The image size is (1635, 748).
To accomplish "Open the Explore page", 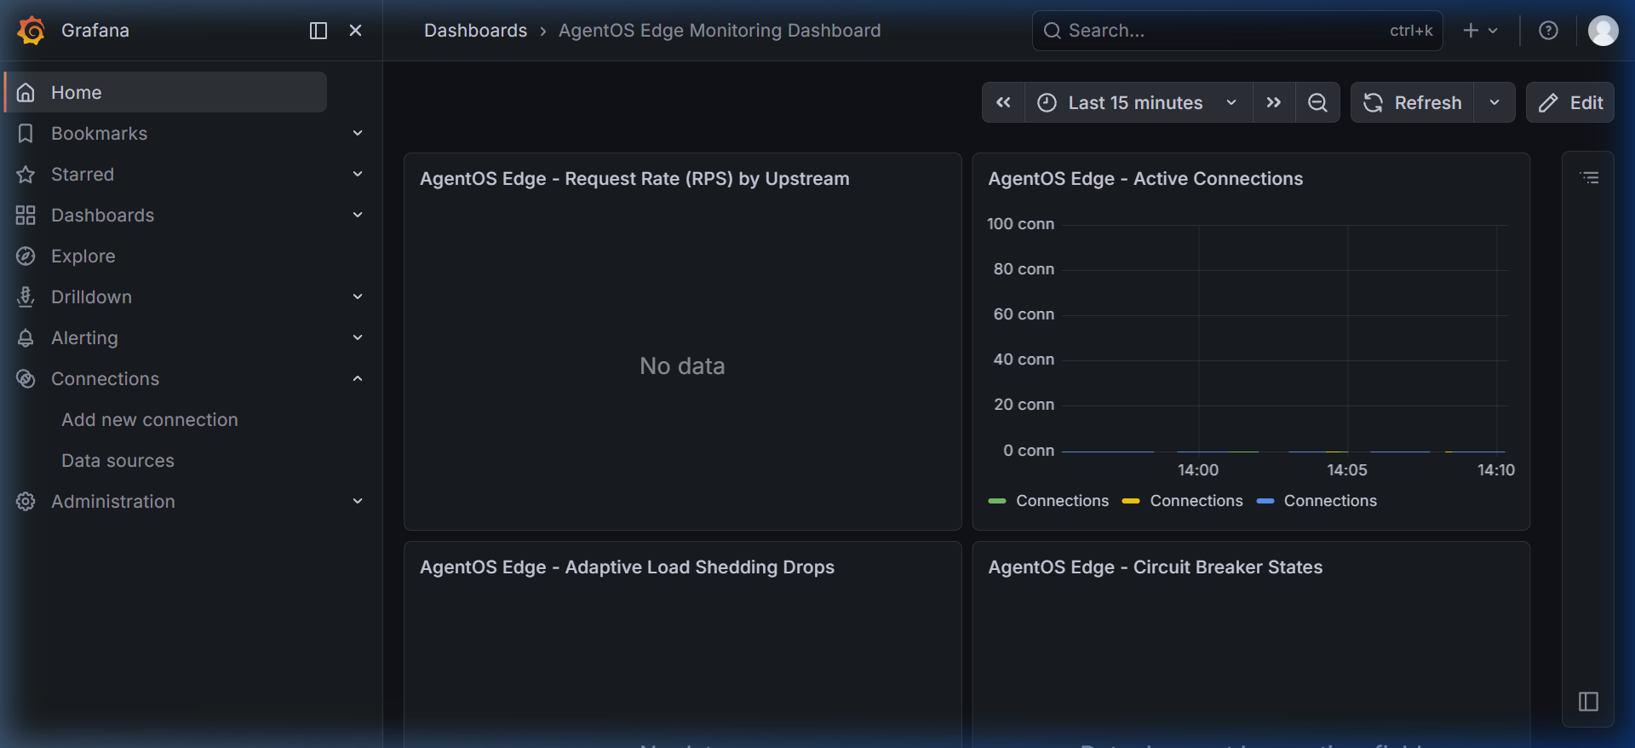I will pos(83,256).
